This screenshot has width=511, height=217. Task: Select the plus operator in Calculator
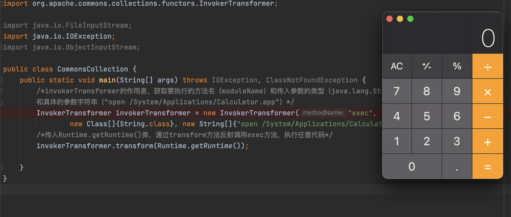click(488, 141)
